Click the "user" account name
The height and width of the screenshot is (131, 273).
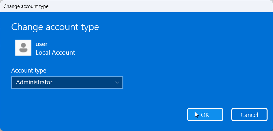coord(41,44)
